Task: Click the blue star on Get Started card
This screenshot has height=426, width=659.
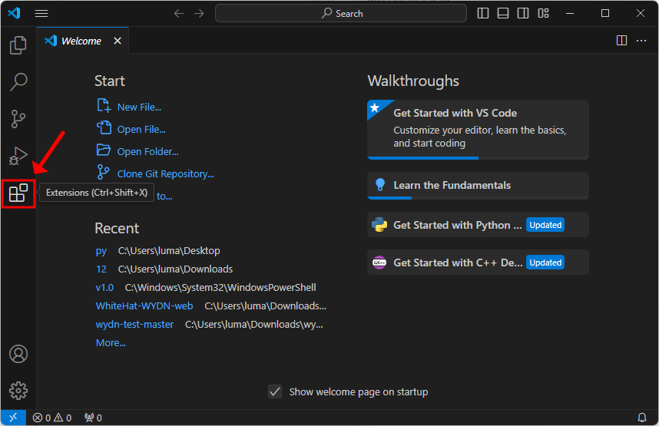Action: pyautogui.click(x=375, y=107)
